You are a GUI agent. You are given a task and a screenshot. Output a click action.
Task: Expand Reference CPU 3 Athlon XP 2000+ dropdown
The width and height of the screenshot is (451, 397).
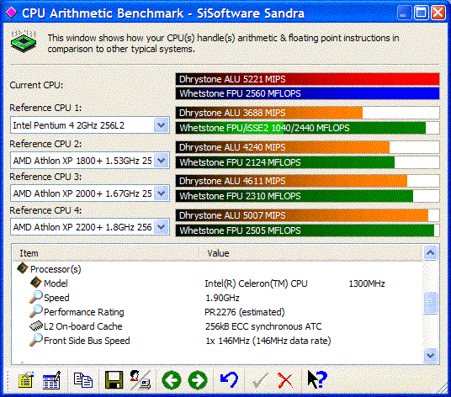(x=161, y=193)
